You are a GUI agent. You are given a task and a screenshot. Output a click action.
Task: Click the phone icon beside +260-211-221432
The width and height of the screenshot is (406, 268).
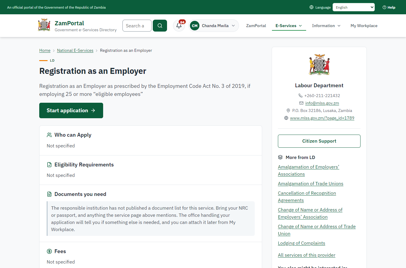(x=300, y=96)
